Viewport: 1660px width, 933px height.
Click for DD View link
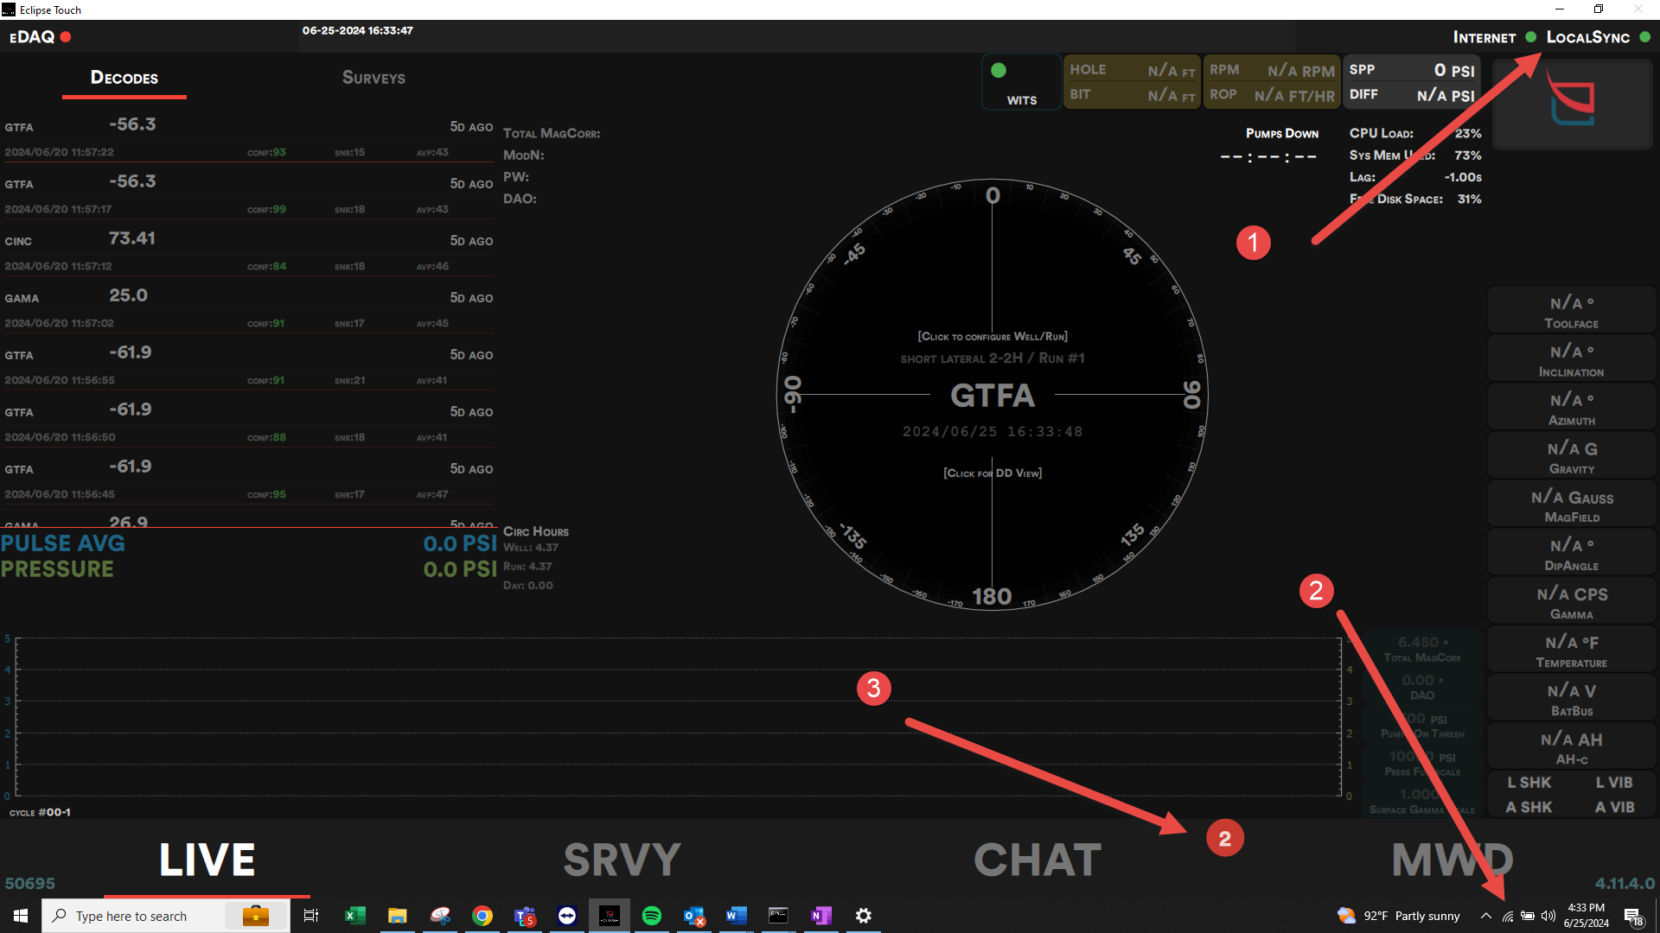[x=993, y=473]
